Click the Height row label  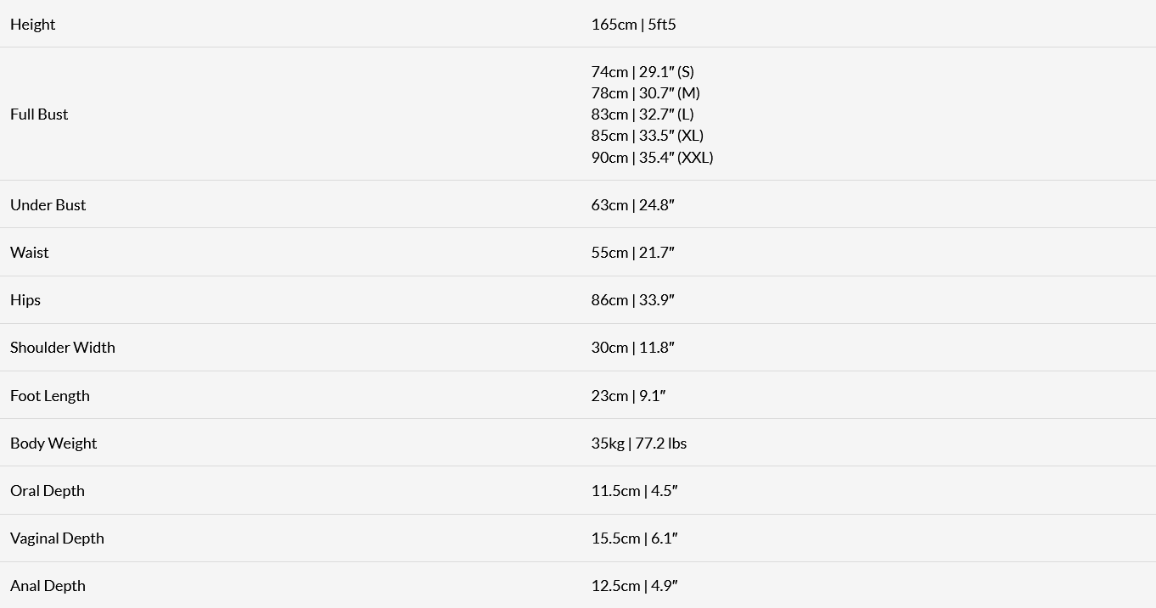(32, 25)
